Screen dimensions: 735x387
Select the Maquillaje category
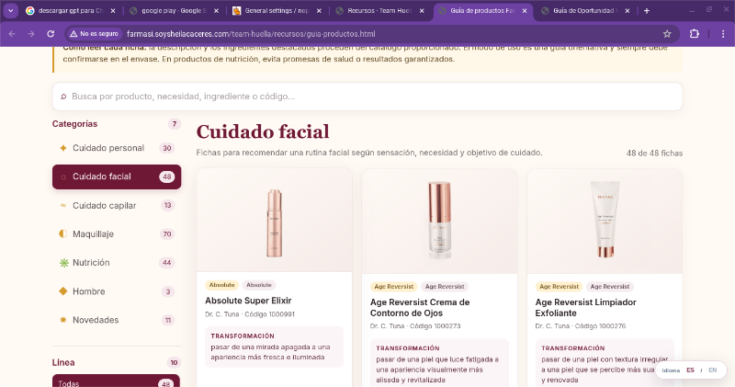tap(117, 234)
